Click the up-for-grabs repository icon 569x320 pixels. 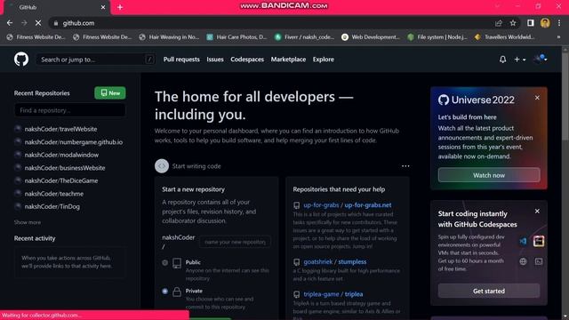pos(296,205)
